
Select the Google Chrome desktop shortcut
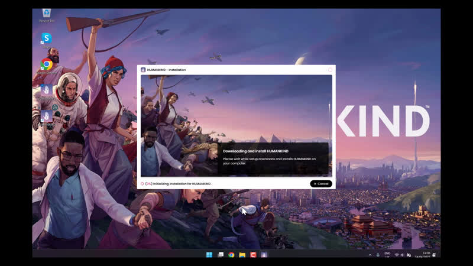[x=47, y=66]
